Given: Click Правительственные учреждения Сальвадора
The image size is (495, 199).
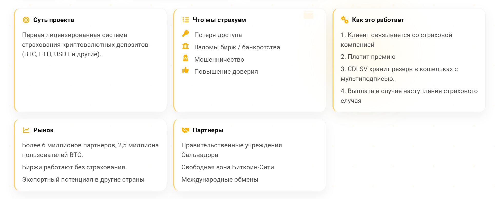Looking at the screenshot, I should (231, 150).
